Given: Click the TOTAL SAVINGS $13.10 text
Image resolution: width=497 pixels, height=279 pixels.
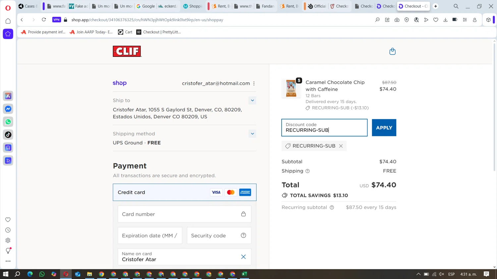Looking at the screenshot, I should click(x=319, y=195).
